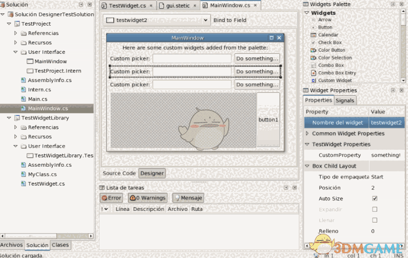The image size is (408, 258).
Task: Click the Custom picker field in selected testwidget2 row
Action: click(x=192, y=71)
